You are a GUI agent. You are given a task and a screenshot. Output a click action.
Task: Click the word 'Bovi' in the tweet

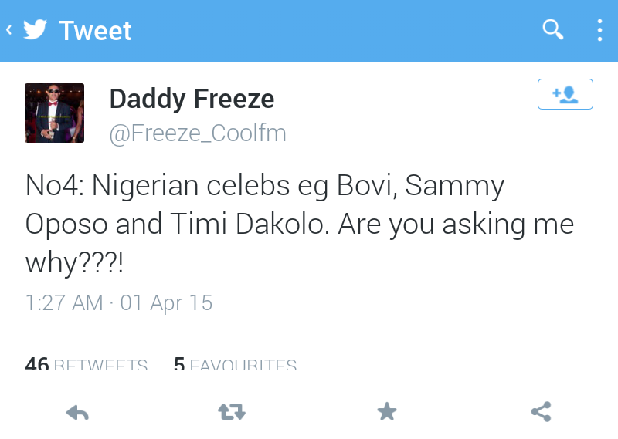(365, 185)
